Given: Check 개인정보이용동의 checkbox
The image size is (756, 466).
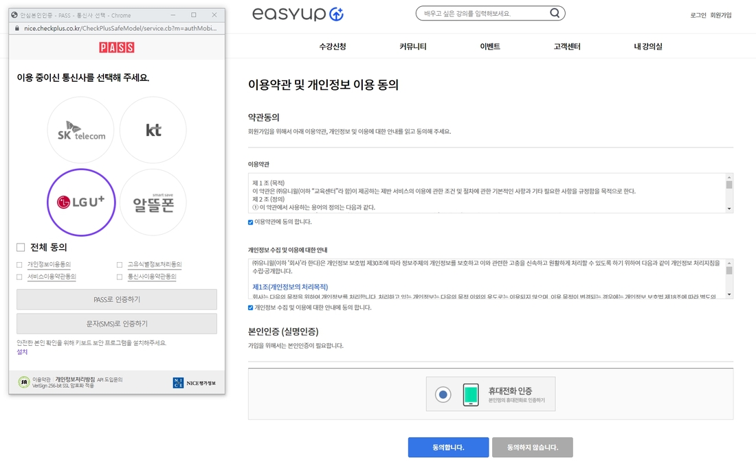Looking at the screenshot, I should (19, 265).
